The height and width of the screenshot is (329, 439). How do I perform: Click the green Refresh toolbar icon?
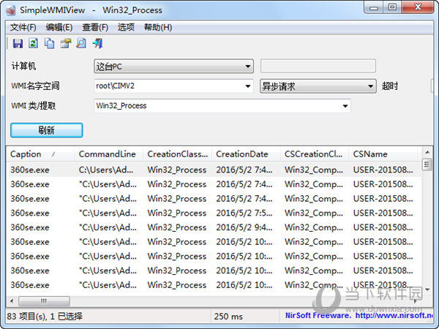(x=34, y=43)
